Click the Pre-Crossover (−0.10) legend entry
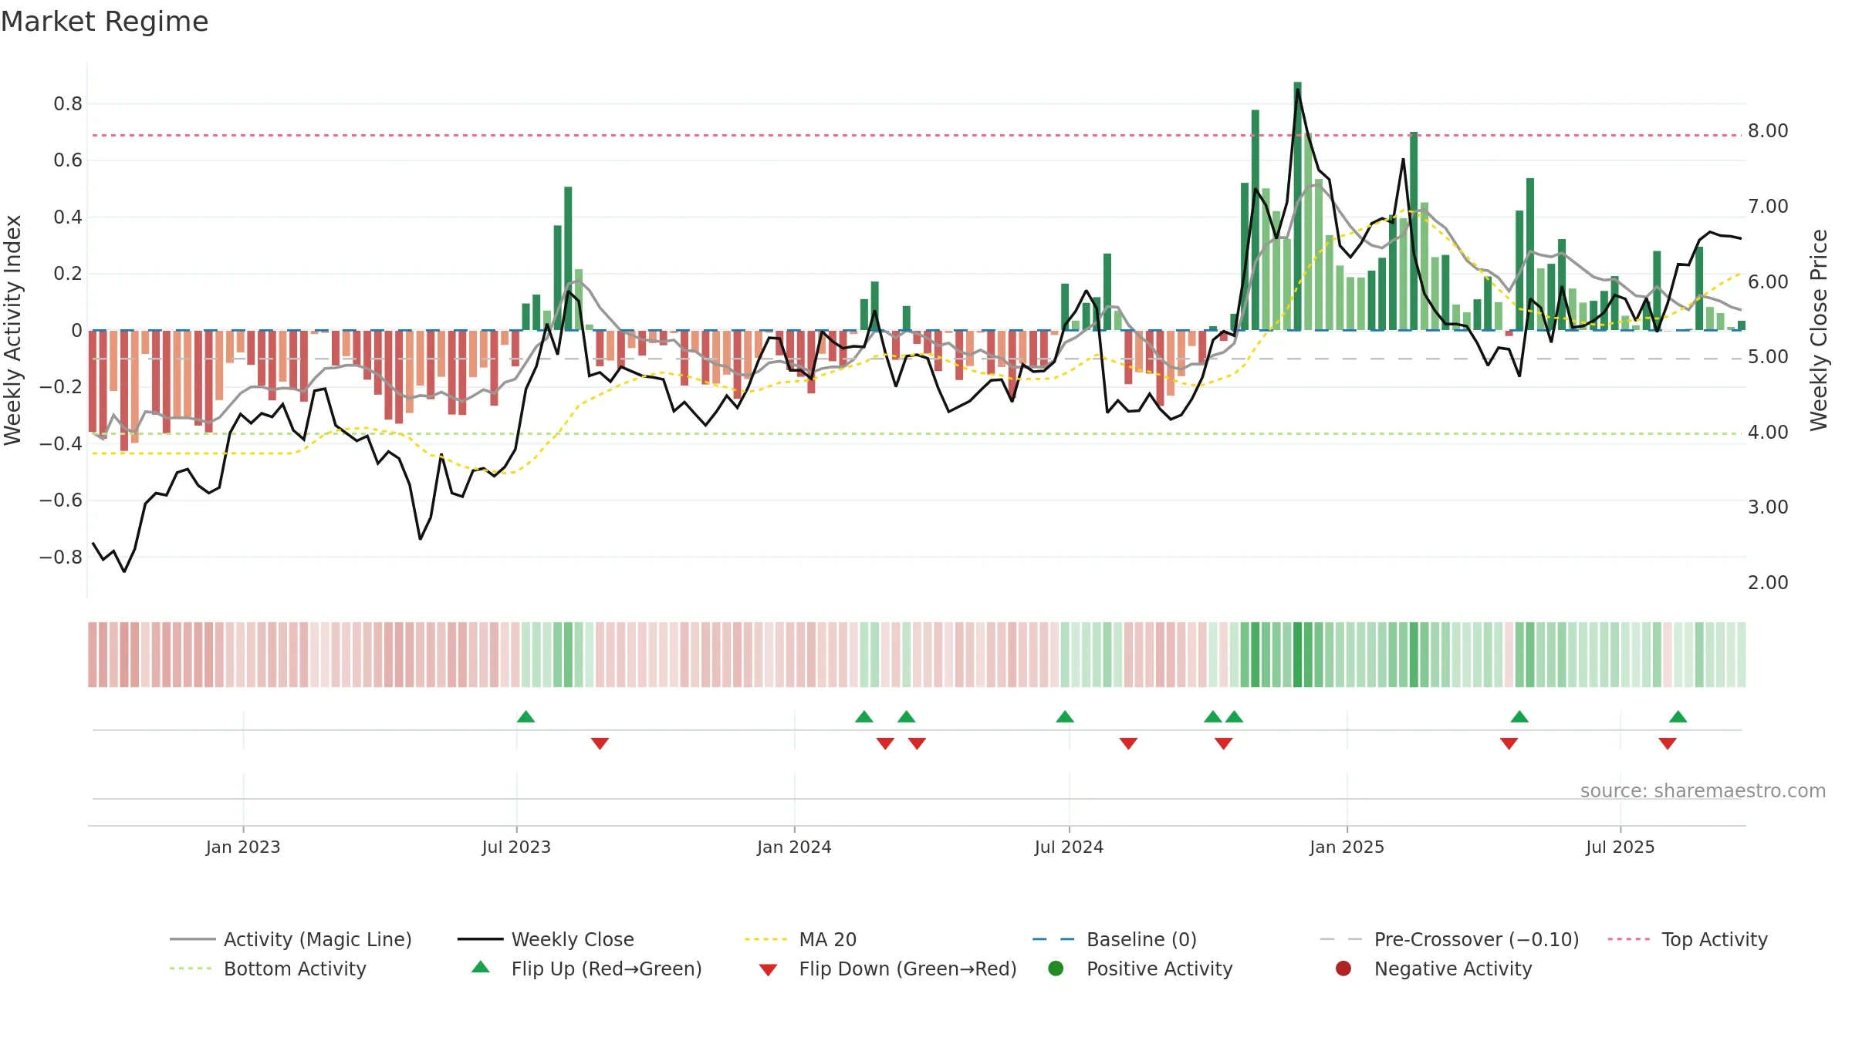The width and height of the screenshot is (1852, 1041). coord(1450,939)
